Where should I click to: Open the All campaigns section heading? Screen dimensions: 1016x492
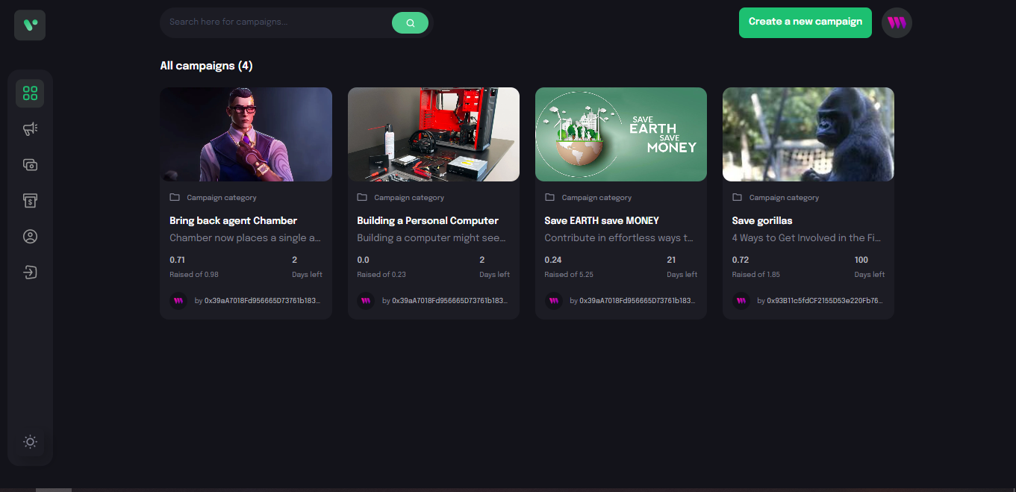[x=205, y=65]
